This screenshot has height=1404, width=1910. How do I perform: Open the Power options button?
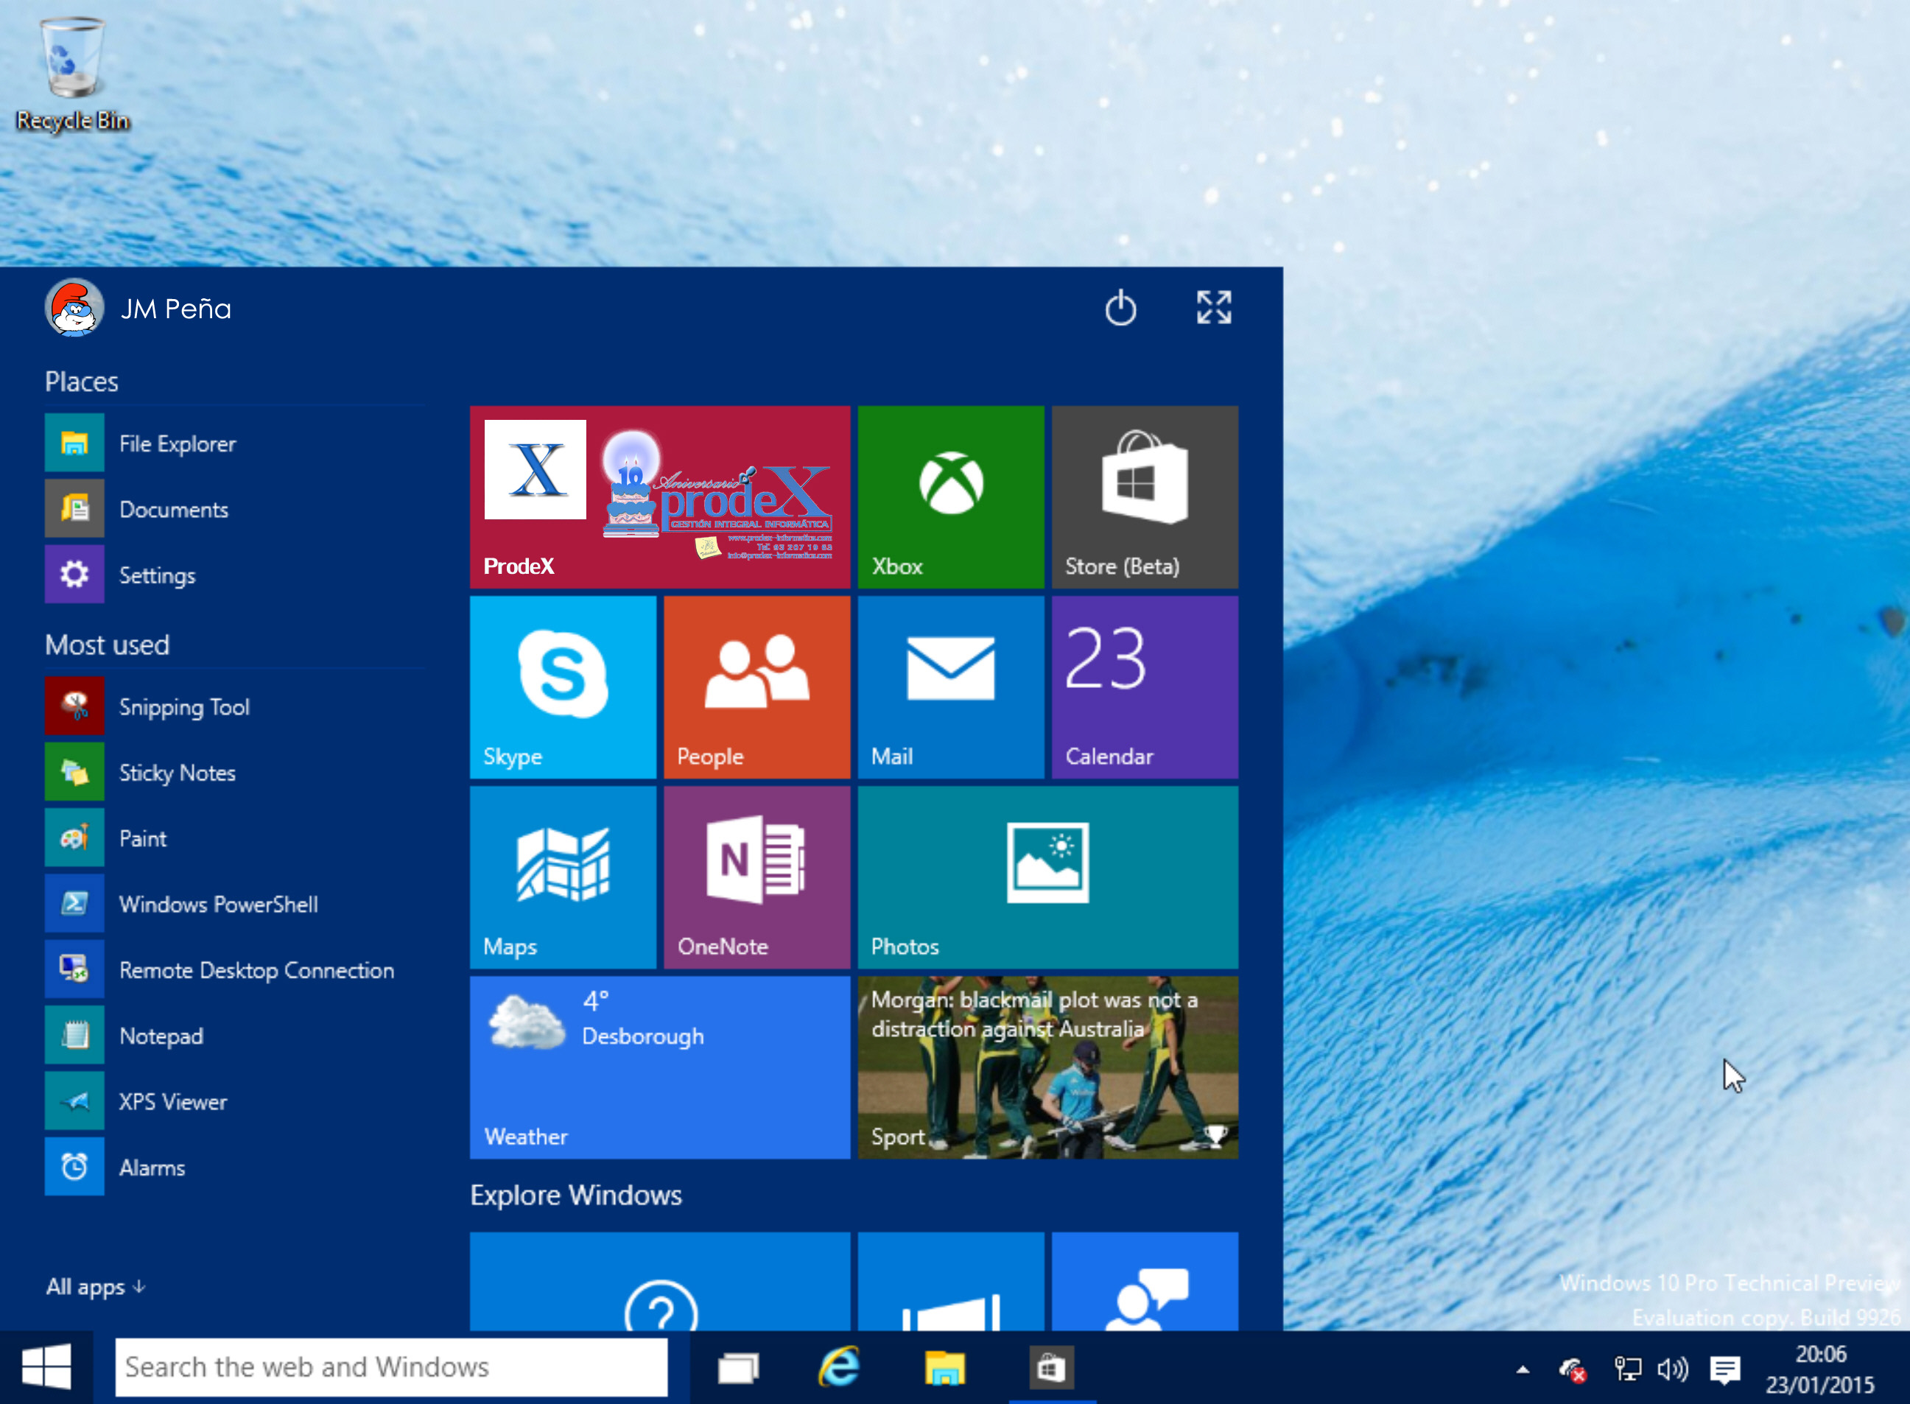(1120, 308)
